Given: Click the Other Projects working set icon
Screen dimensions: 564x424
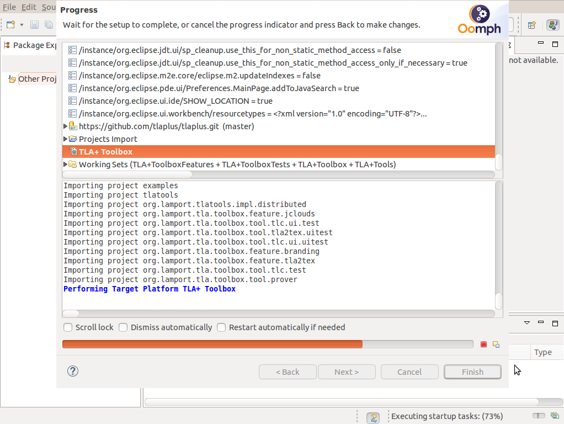Looking at the screenshot, I should 12,79.
